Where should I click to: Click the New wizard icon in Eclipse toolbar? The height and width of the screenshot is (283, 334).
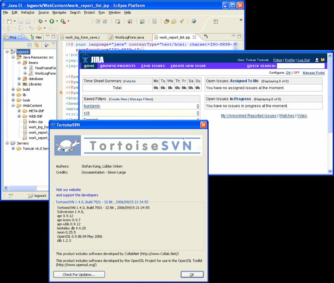[x=10, y=21]
